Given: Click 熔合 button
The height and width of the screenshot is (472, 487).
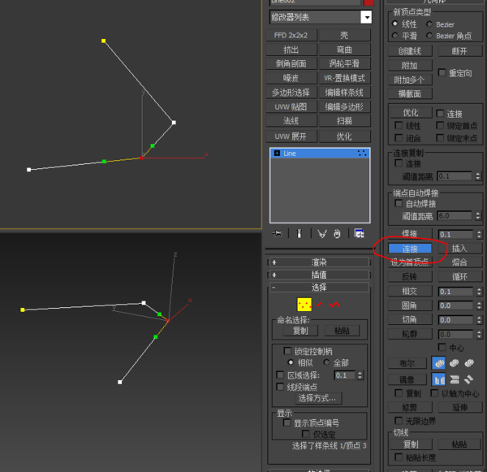Looking at the screenshot, I should (x=459, y=262).
